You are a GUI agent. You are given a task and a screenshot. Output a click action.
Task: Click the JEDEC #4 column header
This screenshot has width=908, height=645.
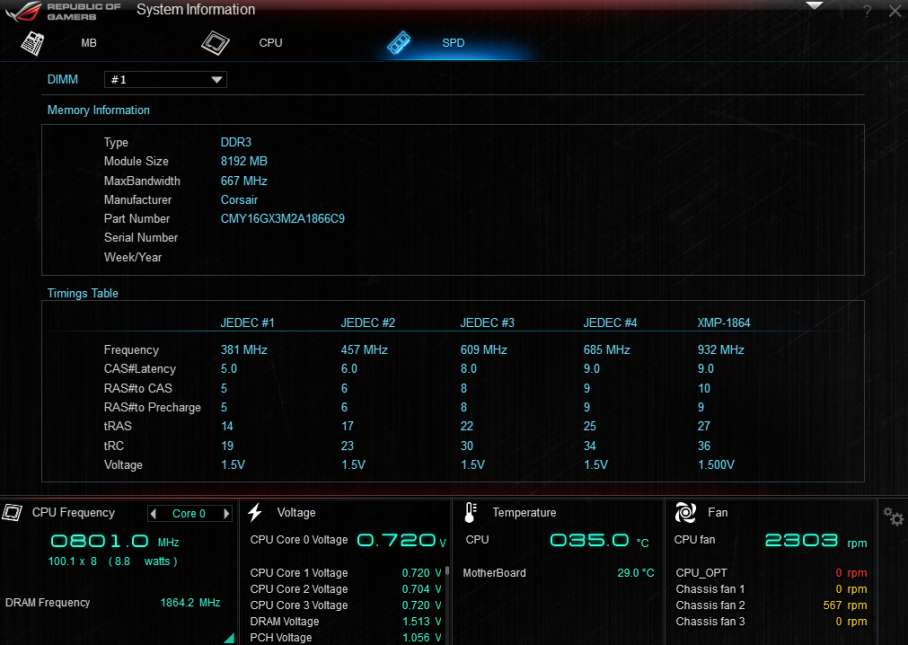(x=610, y=323)
